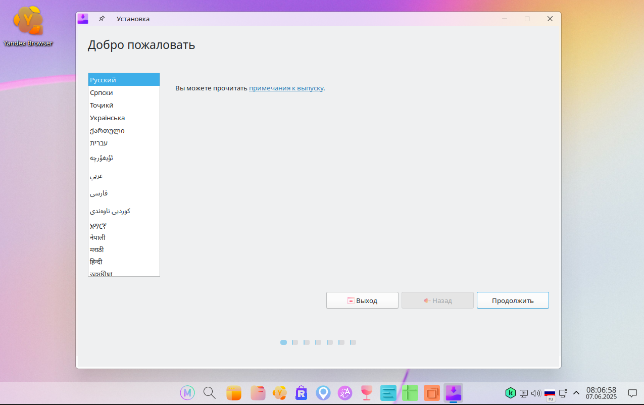
Task: Open the примечания к выпуску link
Action: point(286,88)
